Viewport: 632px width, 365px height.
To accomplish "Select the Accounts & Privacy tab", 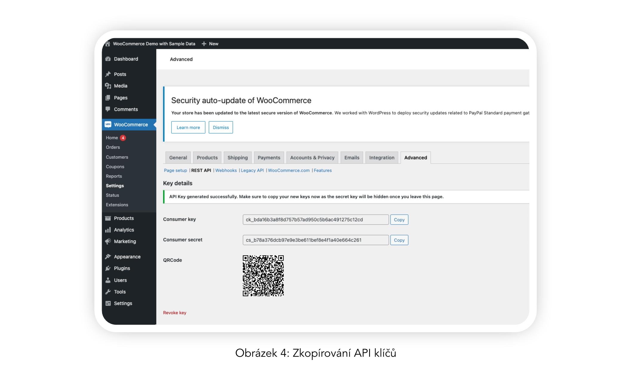I will coord(312,158).
